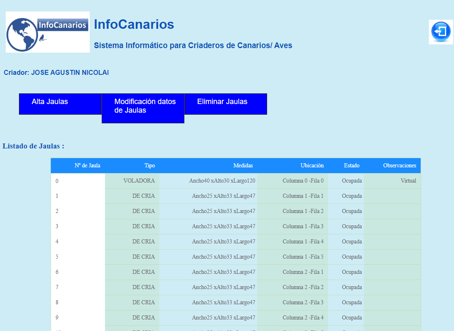Viewport: 454px width, 331px height.
Task: Click the Listado de Jaulas heading
Action: (33, 146)
